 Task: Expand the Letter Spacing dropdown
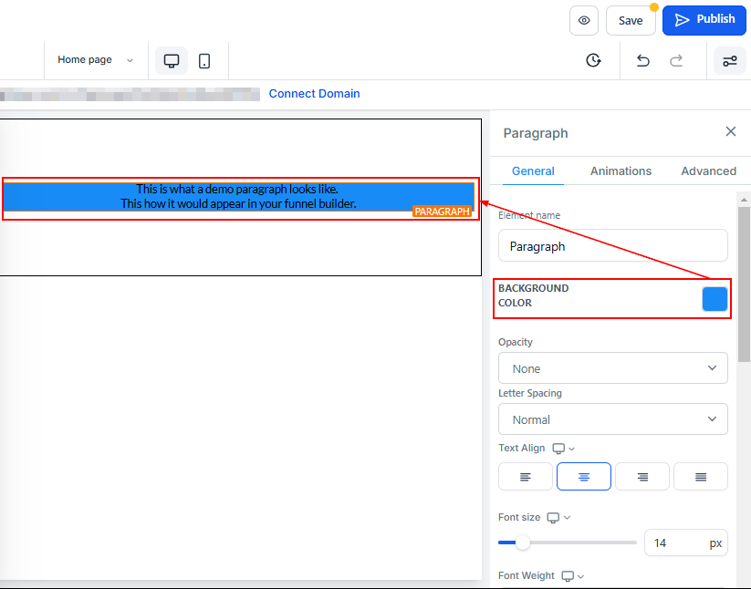click(613, 419)
